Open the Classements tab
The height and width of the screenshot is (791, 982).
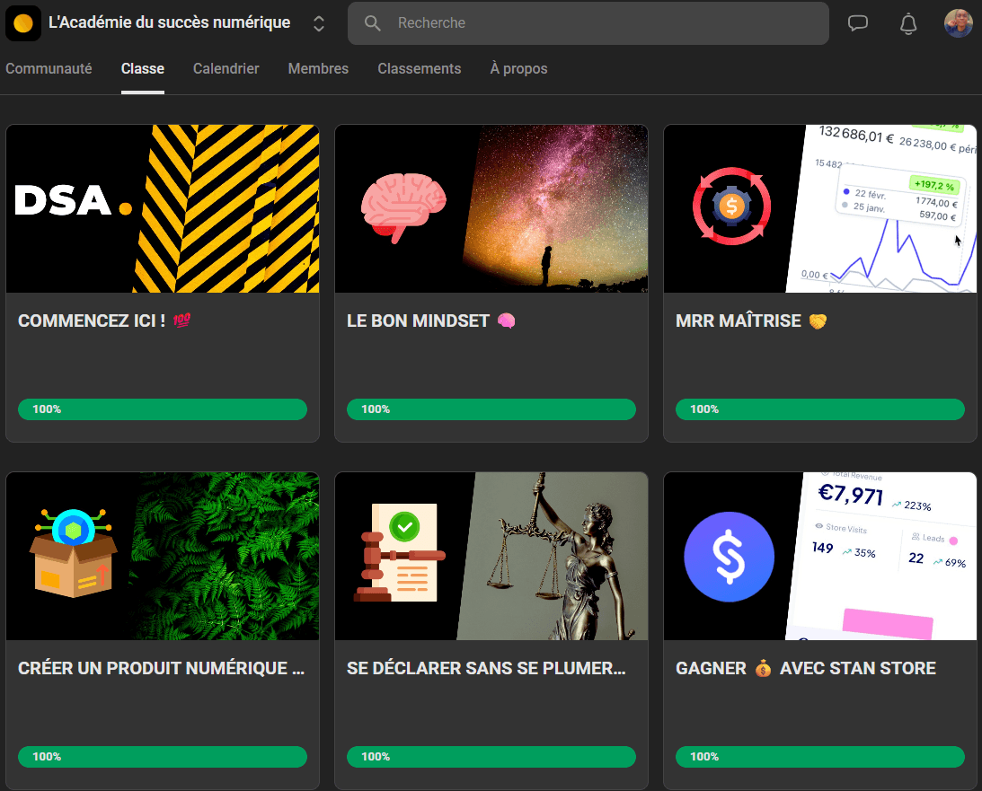click(419, 69)
